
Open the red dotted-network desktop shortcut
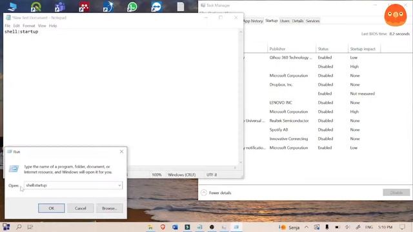(x=84, y=6)
